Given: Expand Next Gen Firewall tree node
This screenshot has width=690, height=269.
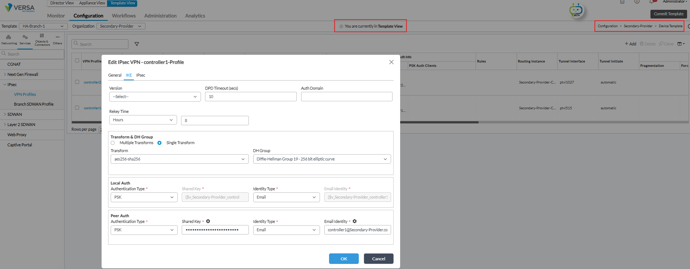Looking at the screenshot, I should click(5, 74).
